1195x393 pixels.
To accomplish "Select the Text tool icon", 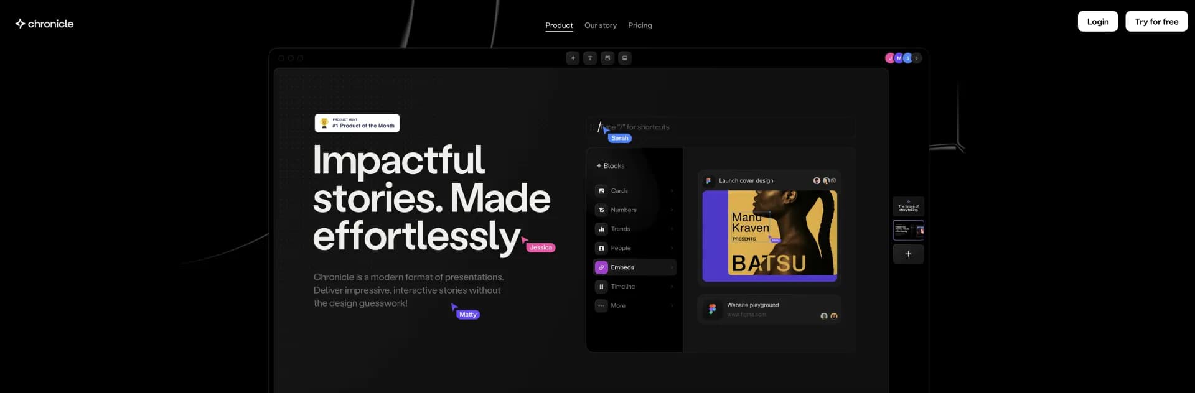I will point(590,58).
